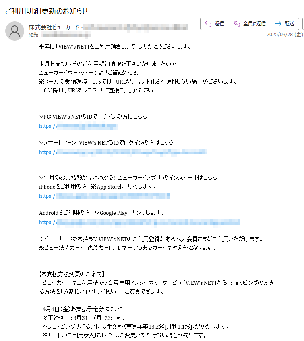Click the subject ご利用明細更新のお知らせ
This screenshot has width=304, height=341.
point(46,11)
